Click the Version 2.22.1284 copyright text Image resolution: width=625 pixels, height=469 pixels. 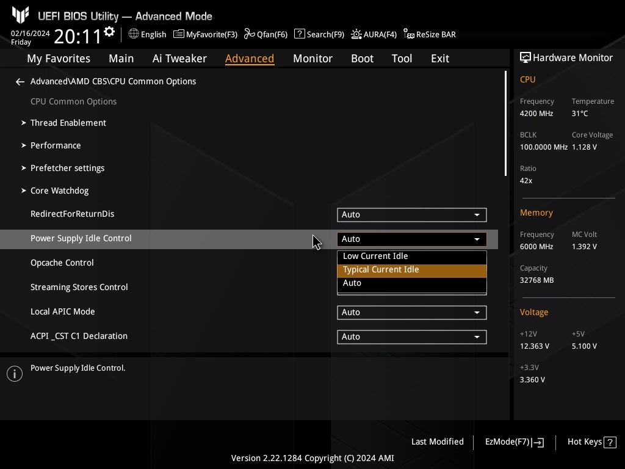click(x=312, y=458)
